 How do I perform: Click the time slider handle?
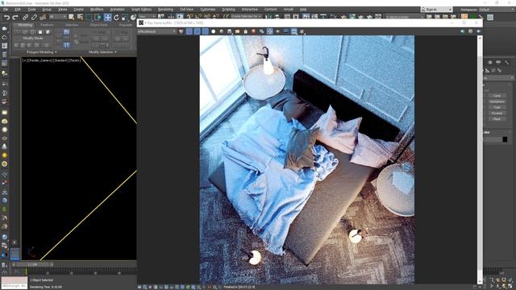[x=32, y=264]
